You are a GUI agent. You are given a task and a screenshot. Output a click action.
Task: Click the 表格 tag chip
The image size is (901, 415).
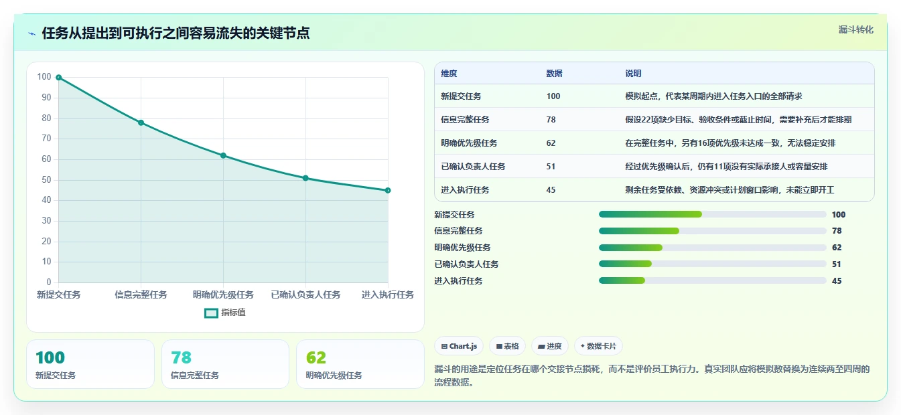(x=508, y=346)
